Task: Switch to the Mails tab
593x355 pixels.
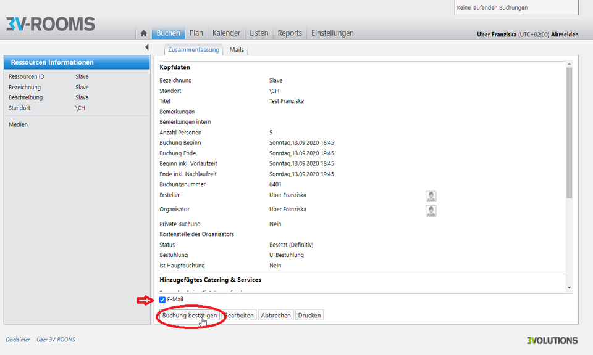Action: (237, 50)
